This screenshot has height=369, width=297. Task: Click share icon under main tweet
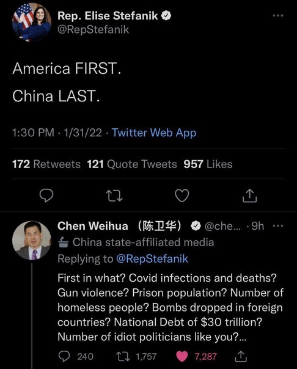pyautogui.click(x=249, y=195)
